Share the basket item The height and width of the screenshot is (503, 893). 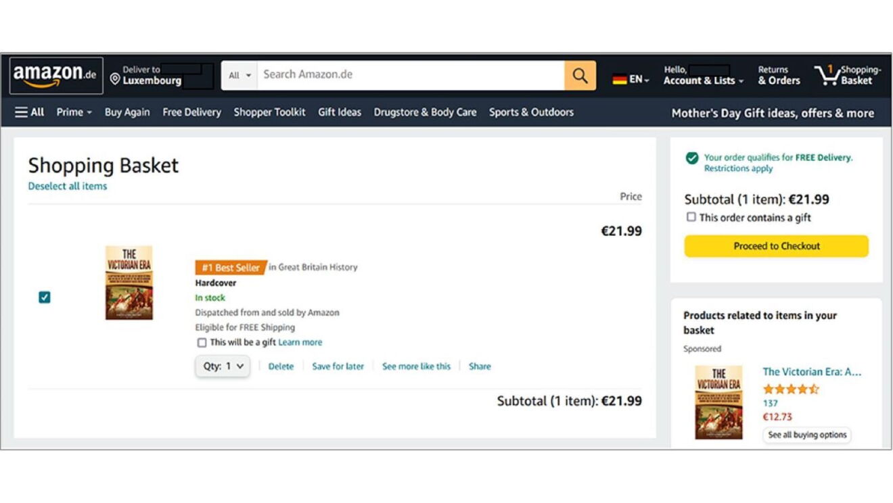[x=480, y=366]
